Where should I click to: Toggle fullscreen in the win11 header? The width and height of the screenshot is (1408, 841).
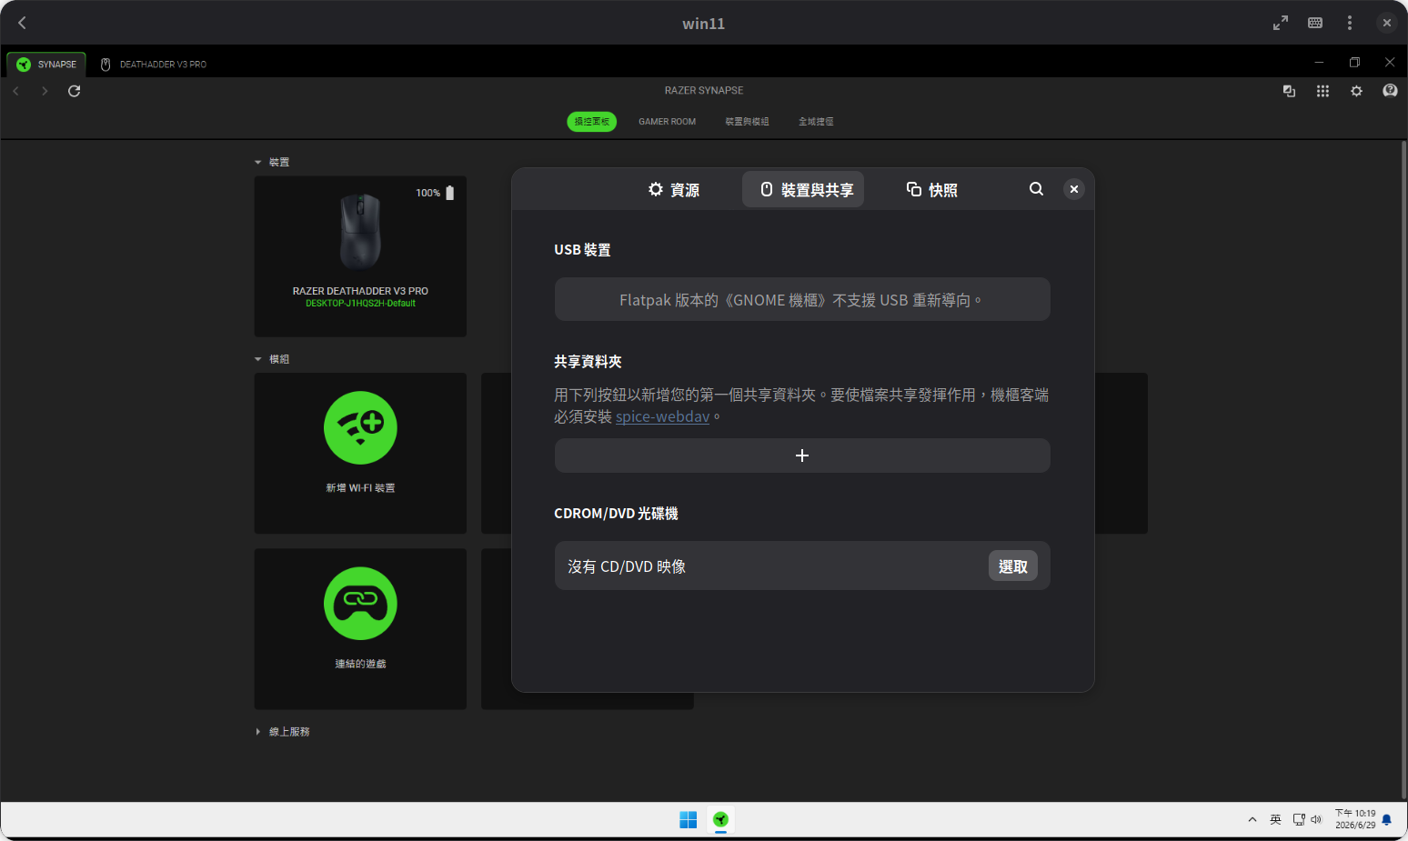pos(1281,23)
